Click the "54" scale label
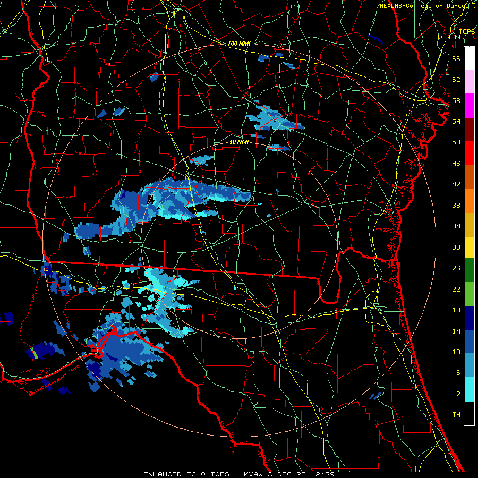The width and height of the screenshot is (478, 478). pyautogui.click(x=456, y=121)
